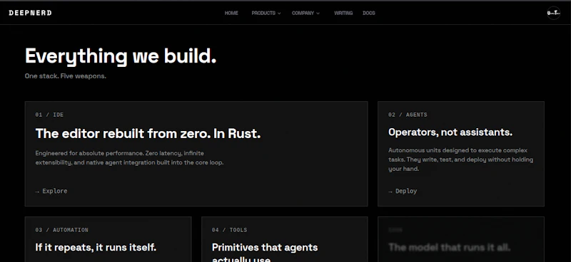The image size is (571, 262).
Task: Expand the PRODUCTS dropdown menu
Action: [266, 13]
